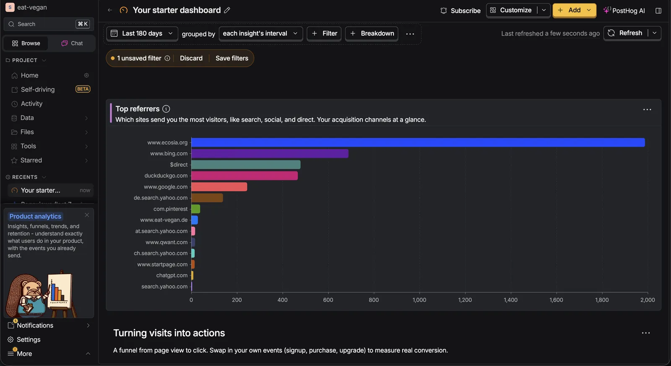
Task: Switch to the Chat tab
Action: 72,43
